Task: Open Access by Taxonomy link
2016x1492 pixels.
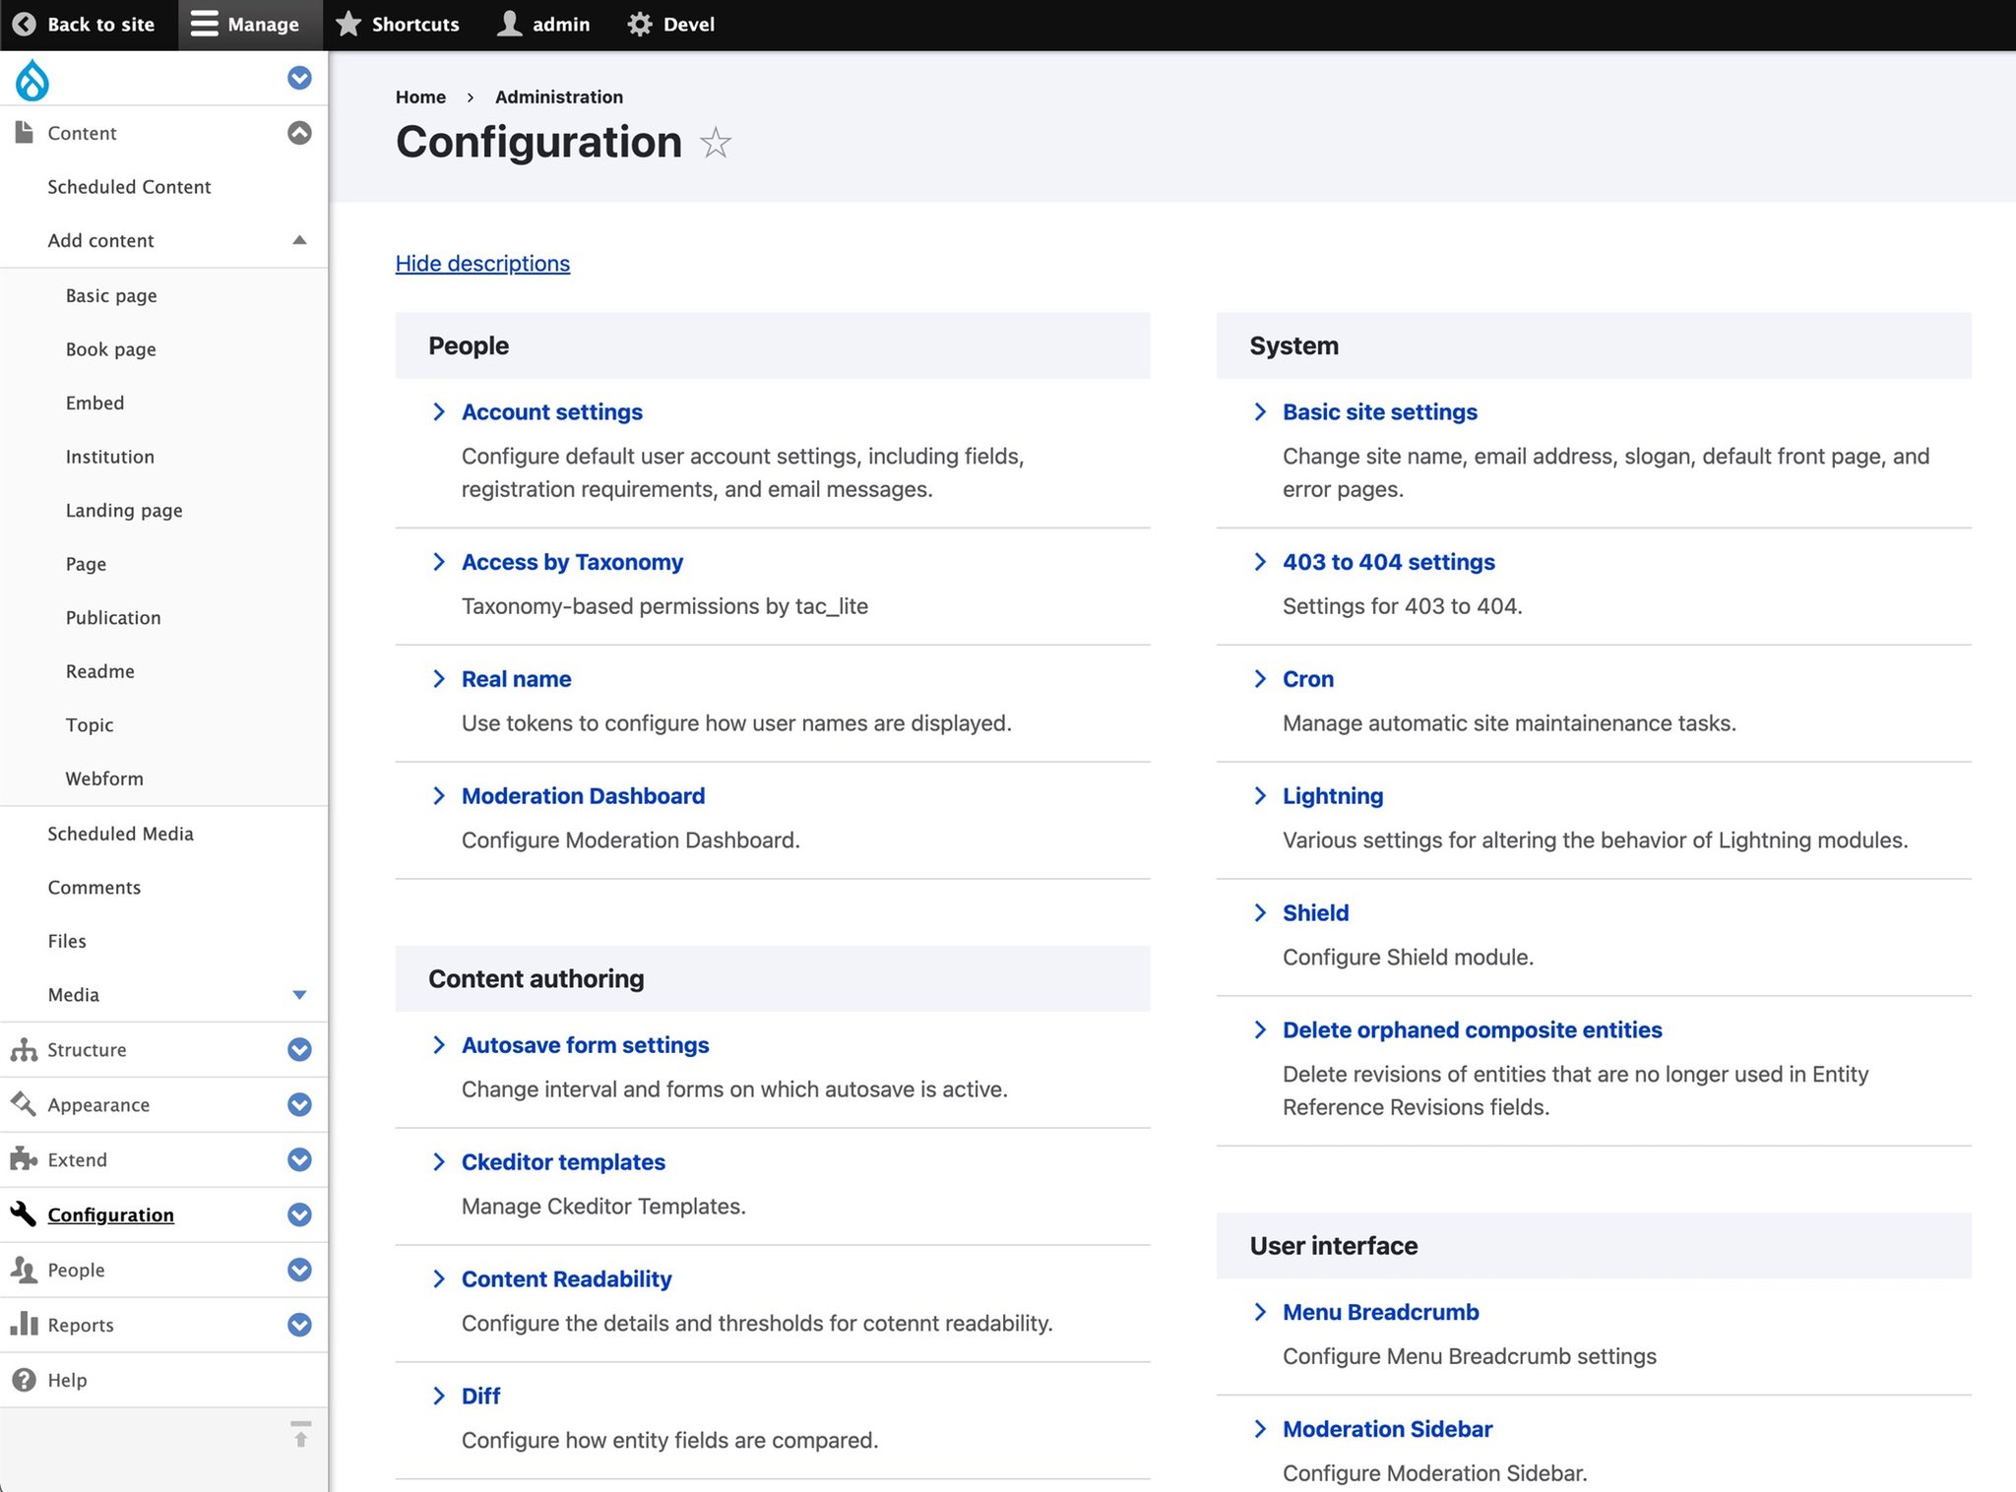Action: point(572,562)
